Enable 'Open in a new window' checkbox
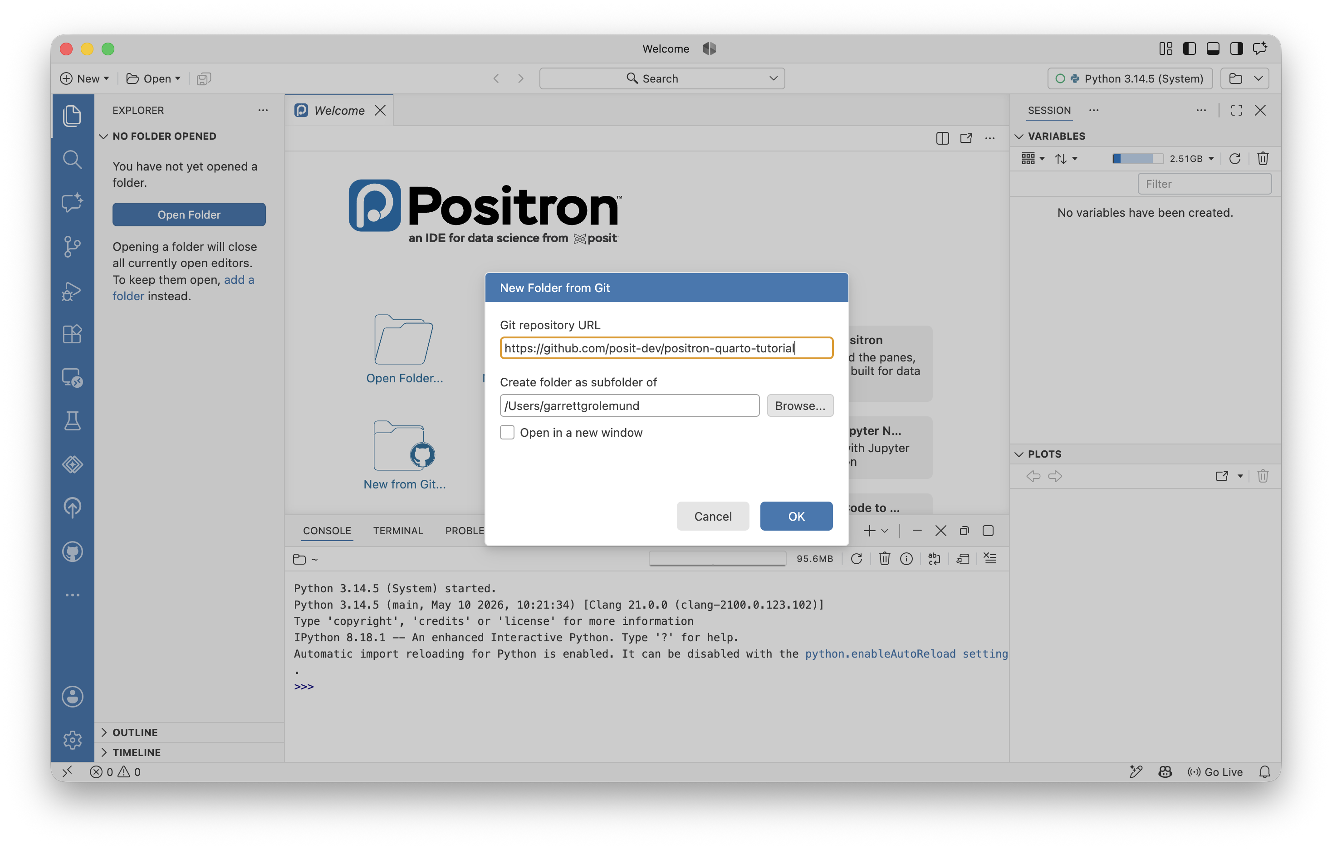Viewport: 1332px width, 849px height. click(x=507, y=433)
